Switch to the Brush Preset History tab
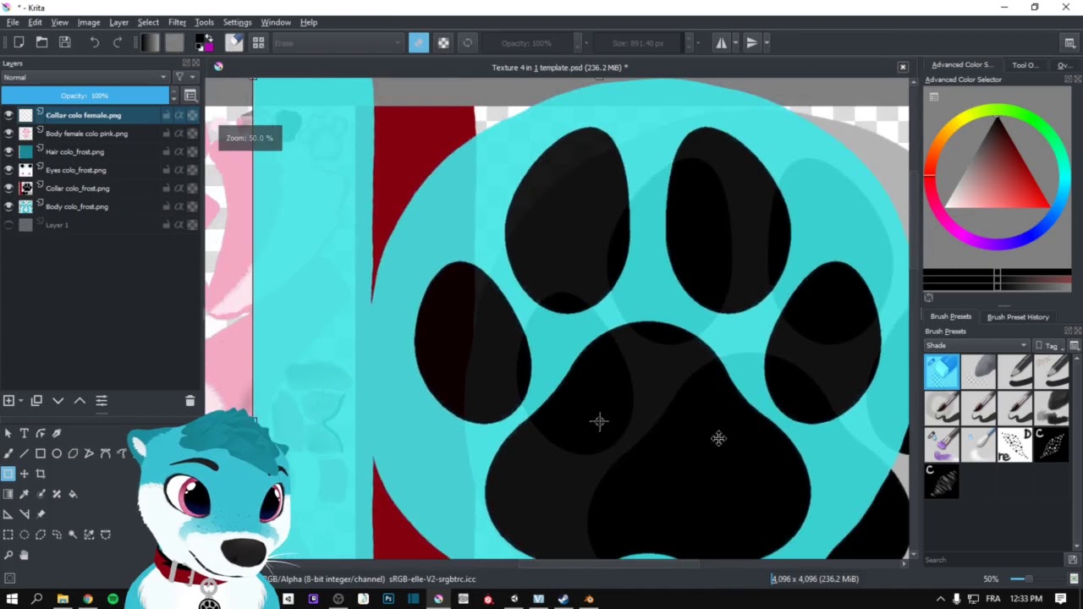Viewport: 1083px width, 609px height. point(1018,317)
